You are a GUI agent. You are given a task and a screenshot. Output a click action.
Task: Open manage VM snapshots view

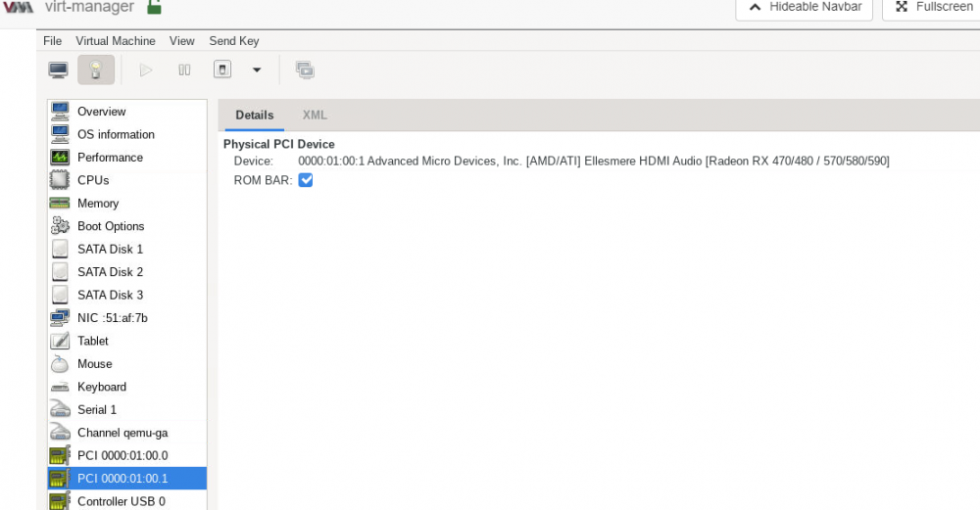305,70
